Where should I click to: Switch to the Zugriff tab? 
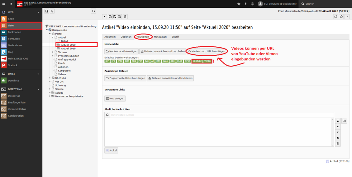point(175,37)
